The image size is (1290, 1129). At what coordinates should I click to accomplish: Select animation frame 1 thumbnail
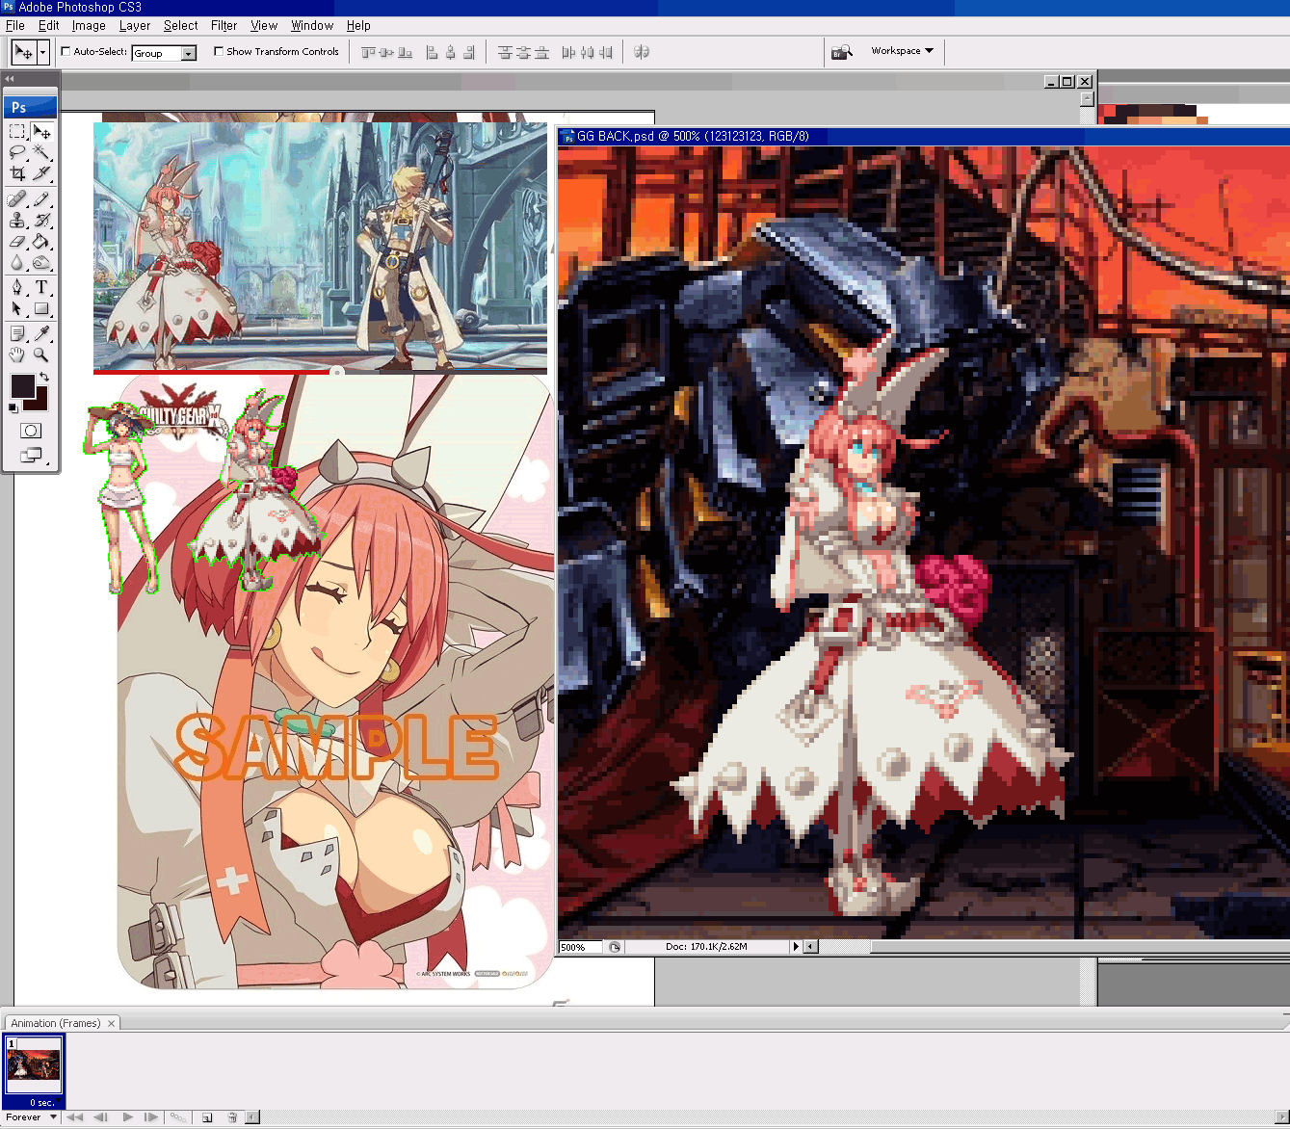coord(34,1066)
